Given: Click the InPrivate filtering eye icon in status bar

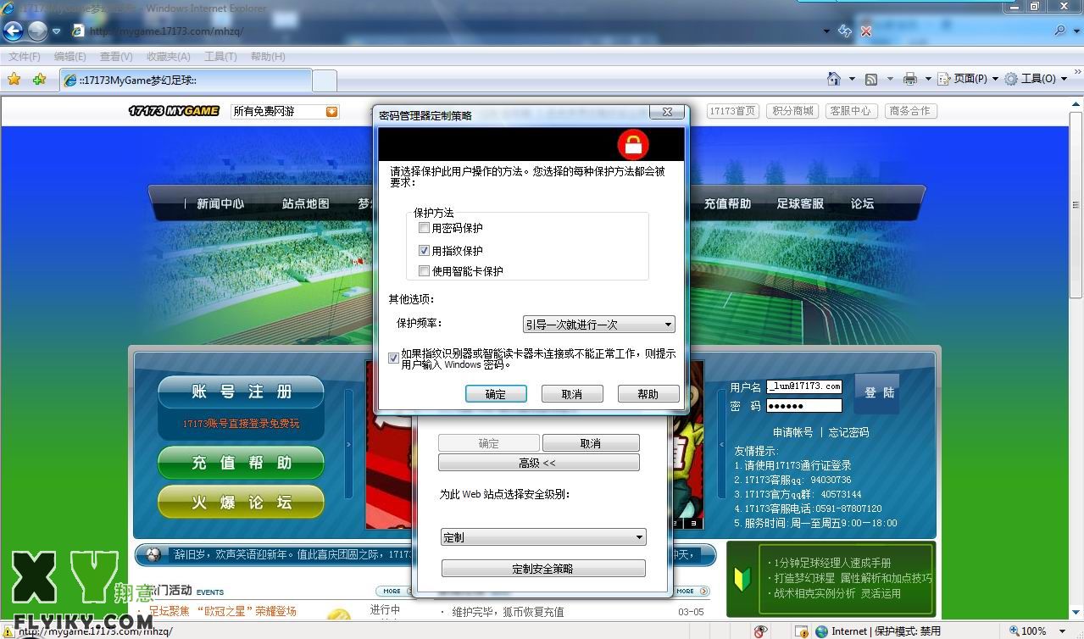Looking at the screenshot, I should [x=760, y=631].
